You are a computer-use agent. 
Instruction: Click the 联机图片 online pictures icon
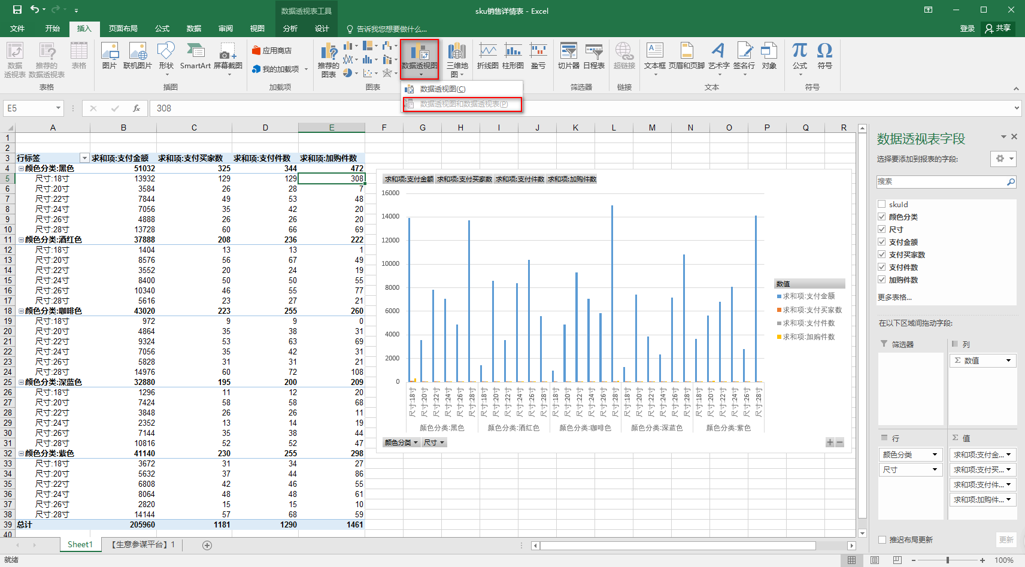138,56
